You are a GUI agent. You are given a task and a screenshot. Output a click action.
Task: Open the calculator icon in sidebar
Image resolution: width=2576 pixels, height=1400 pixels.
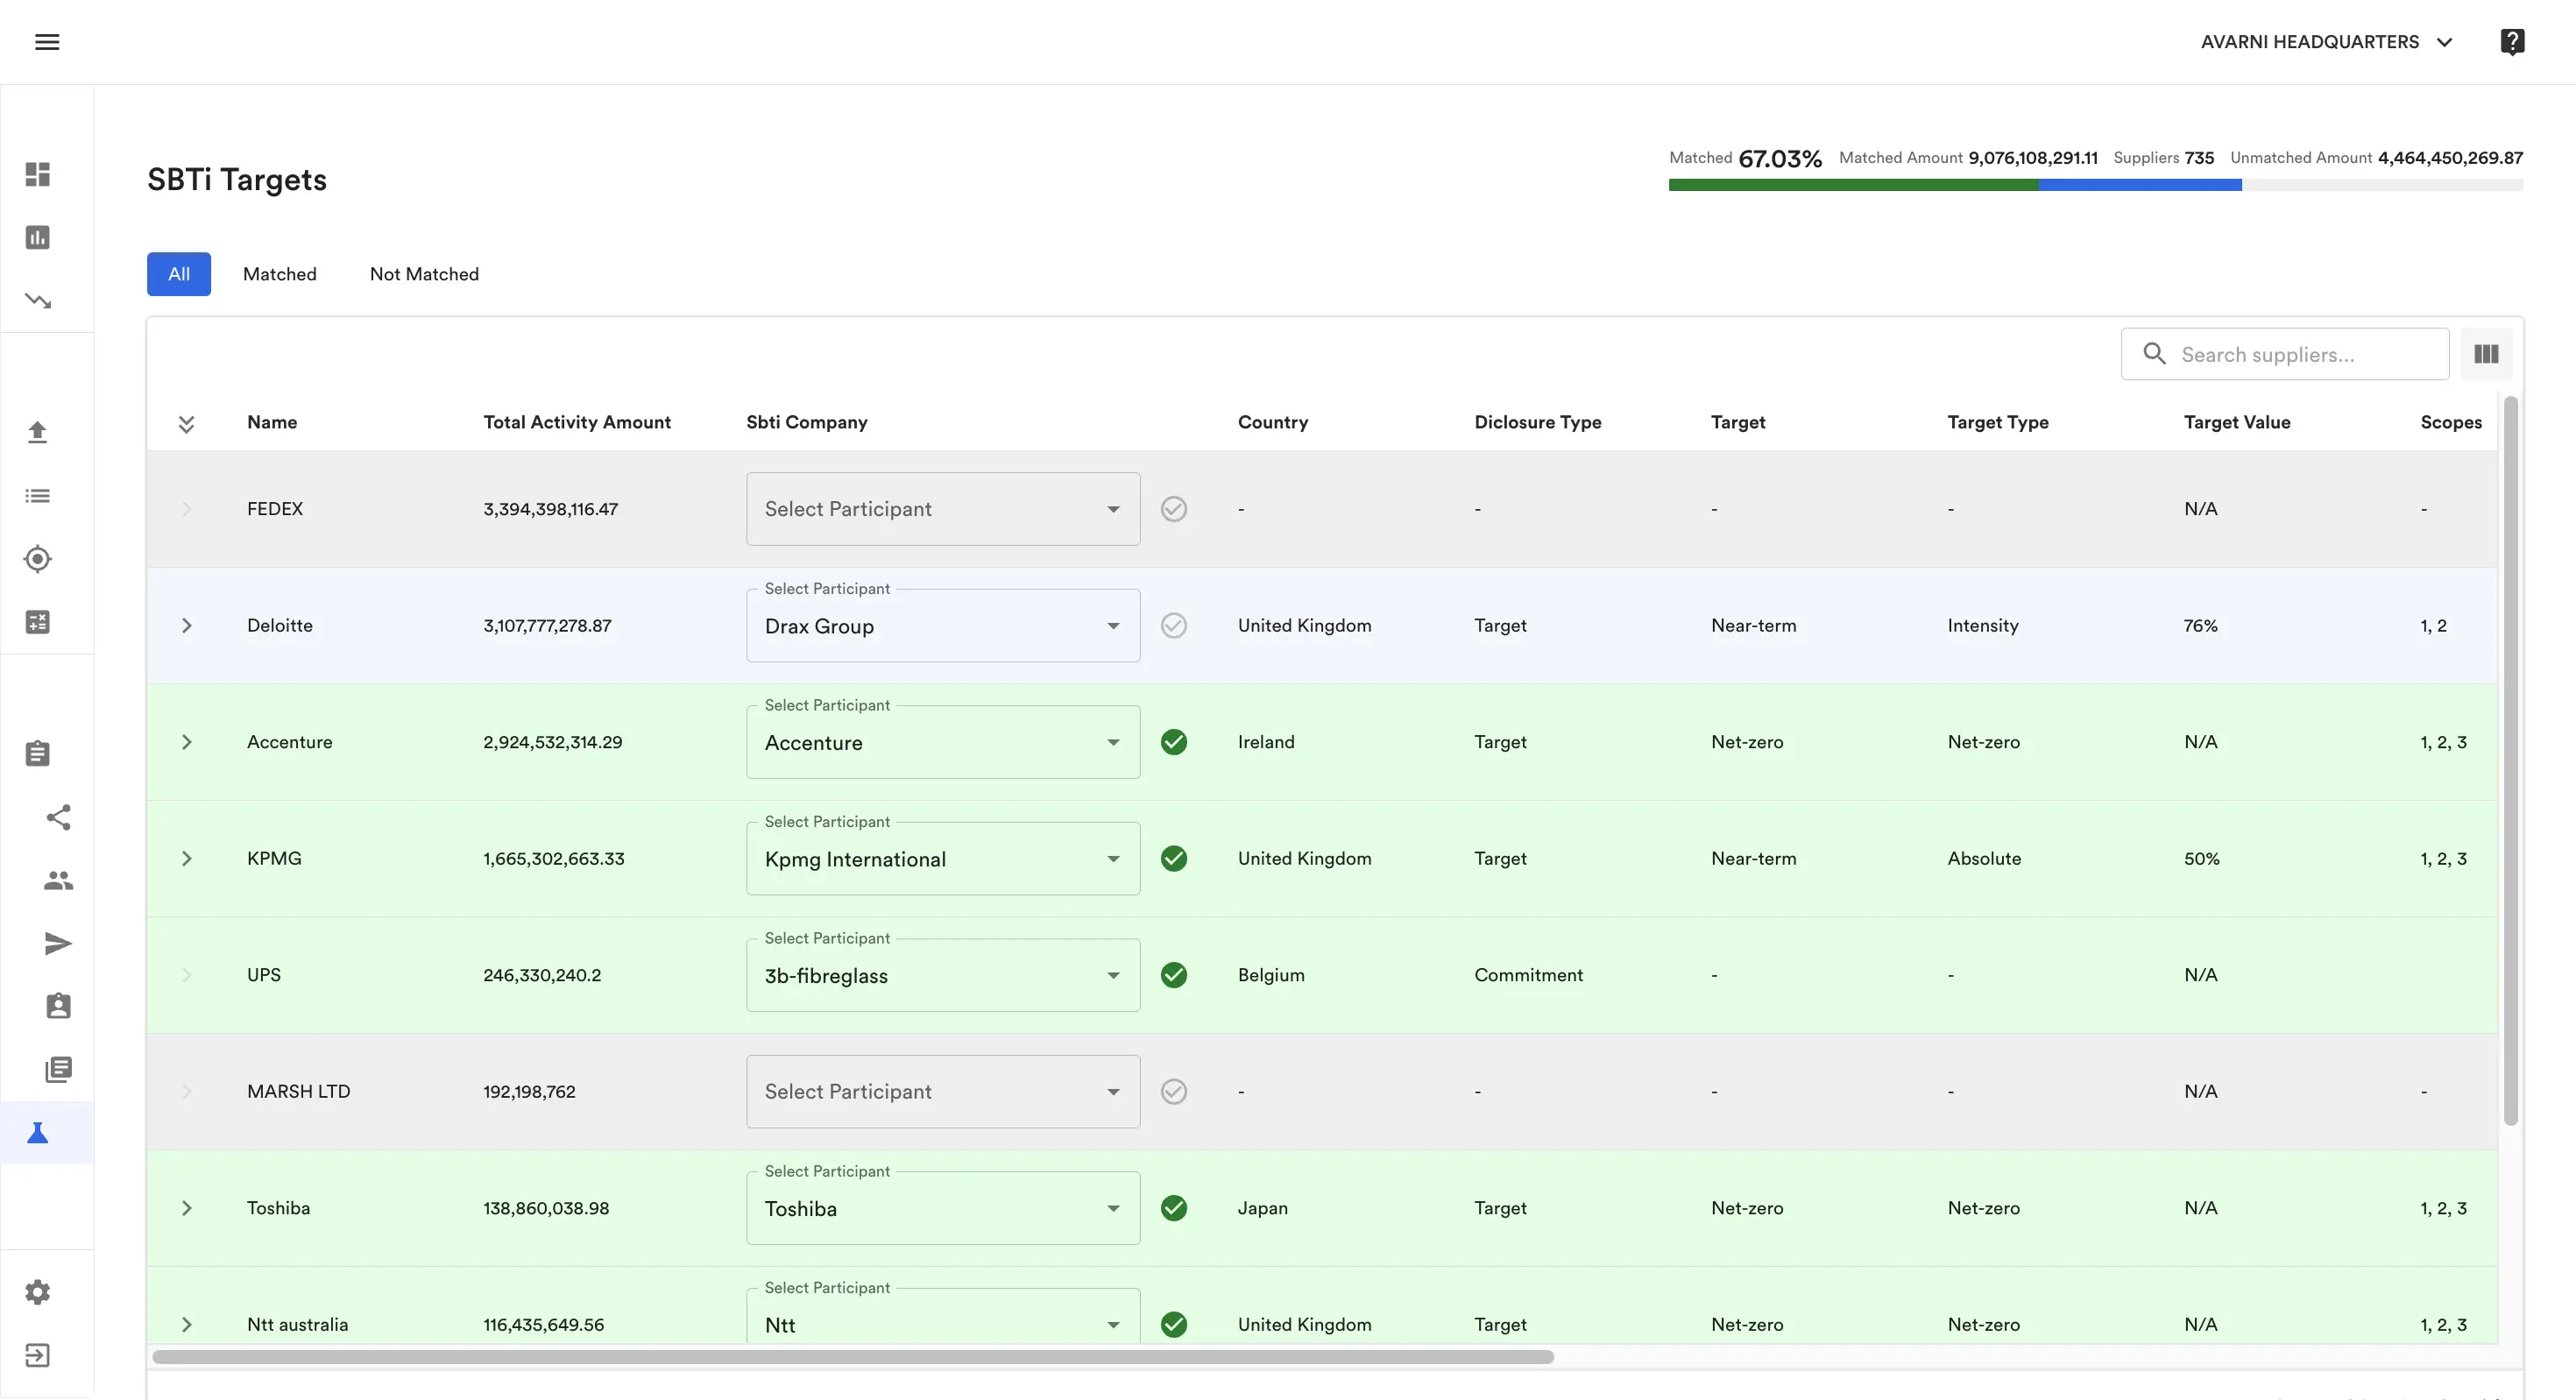pos(38,622)
